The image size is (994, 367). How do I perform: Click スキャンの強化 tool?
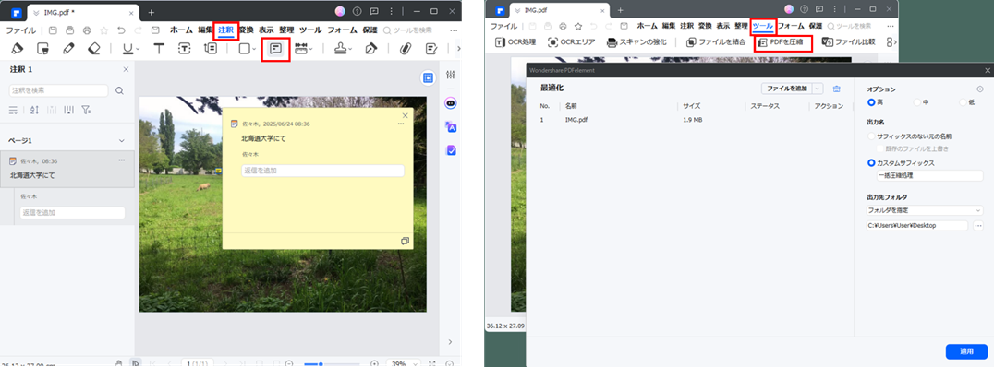636,42
